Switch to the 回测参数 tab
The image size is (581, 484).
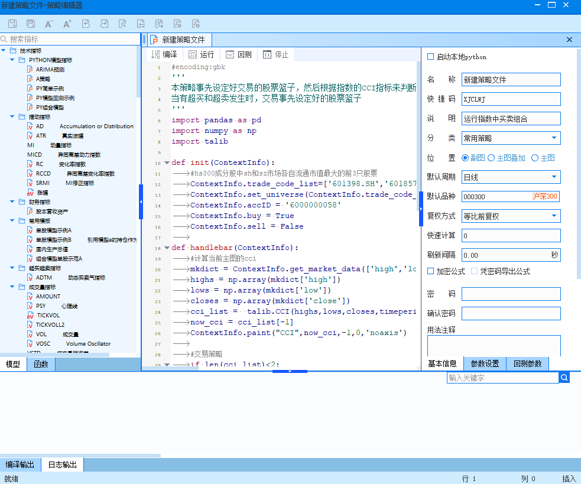pyautogui.click(x=528, y=363)
